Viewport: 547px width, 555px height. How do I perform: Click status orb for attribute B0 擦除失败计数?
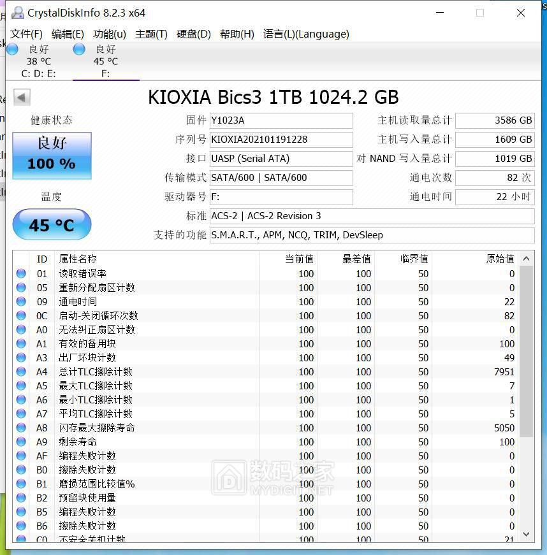(x=21, y=470)
